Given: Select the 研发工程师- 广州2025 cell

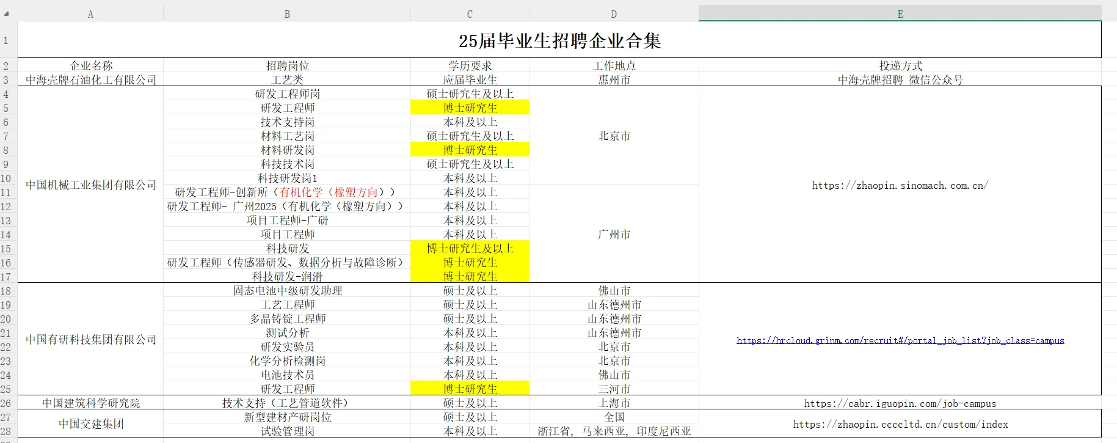Looking at the screenshot, I should (x=287, y=206).
